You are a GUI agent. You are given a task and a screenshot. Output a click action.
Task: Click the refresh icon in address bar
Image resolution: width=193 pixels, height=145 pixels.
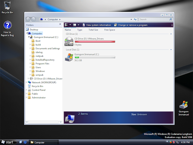tap(135, 19)
